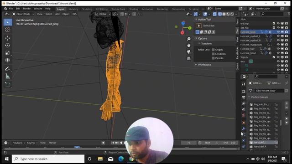Click the Z axis on navigation gizmo
The image size is (292, 164).
tap(183, 23)
